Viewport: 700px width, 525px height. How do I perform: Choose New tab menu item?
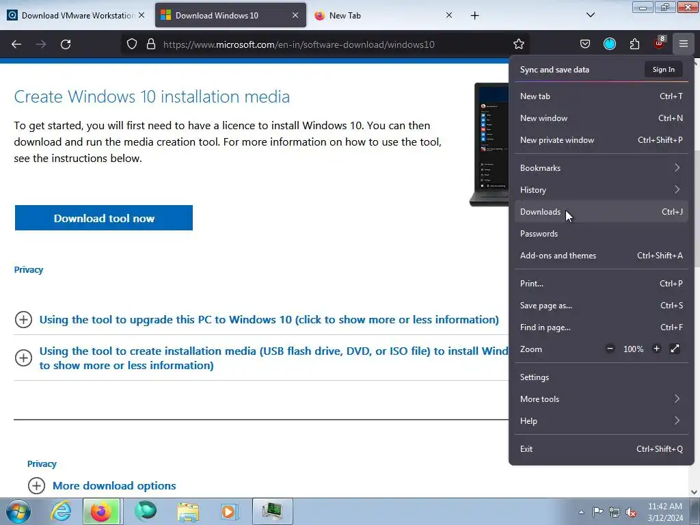tap(602, 96)
